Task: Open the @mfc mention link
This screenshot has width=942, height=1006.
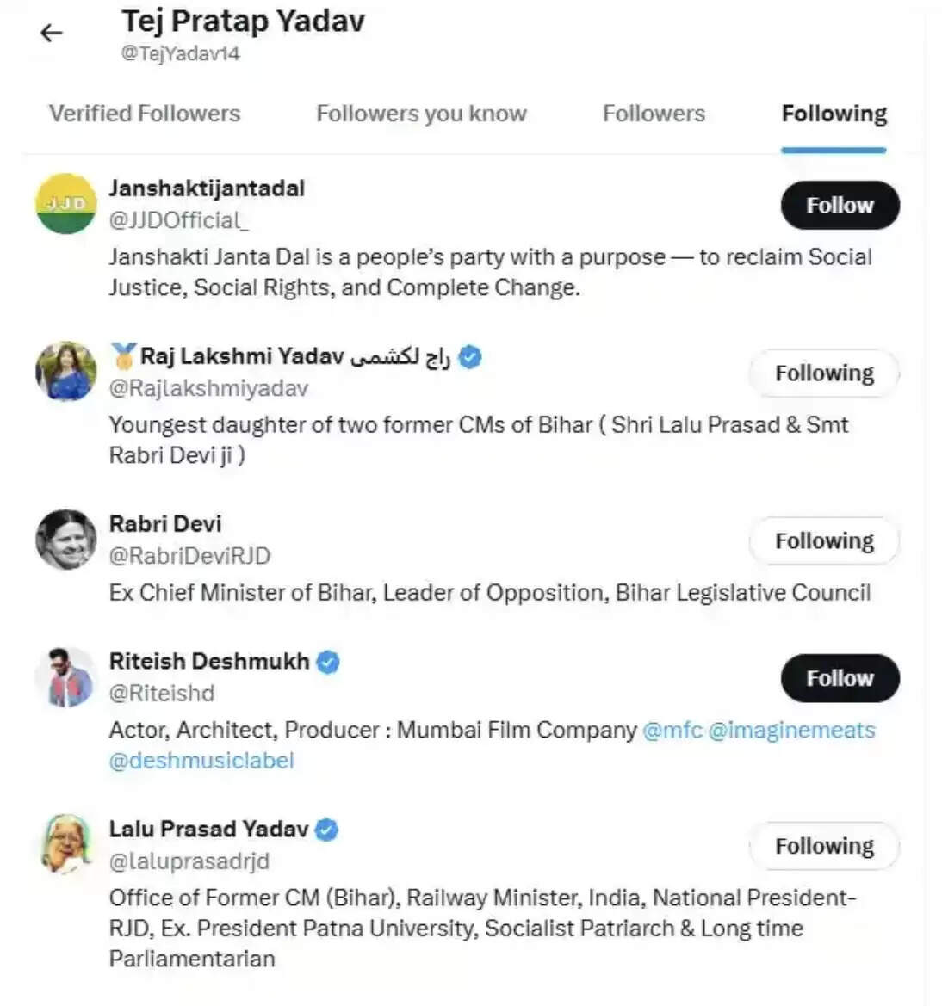Action: click(x=672, y=731)
